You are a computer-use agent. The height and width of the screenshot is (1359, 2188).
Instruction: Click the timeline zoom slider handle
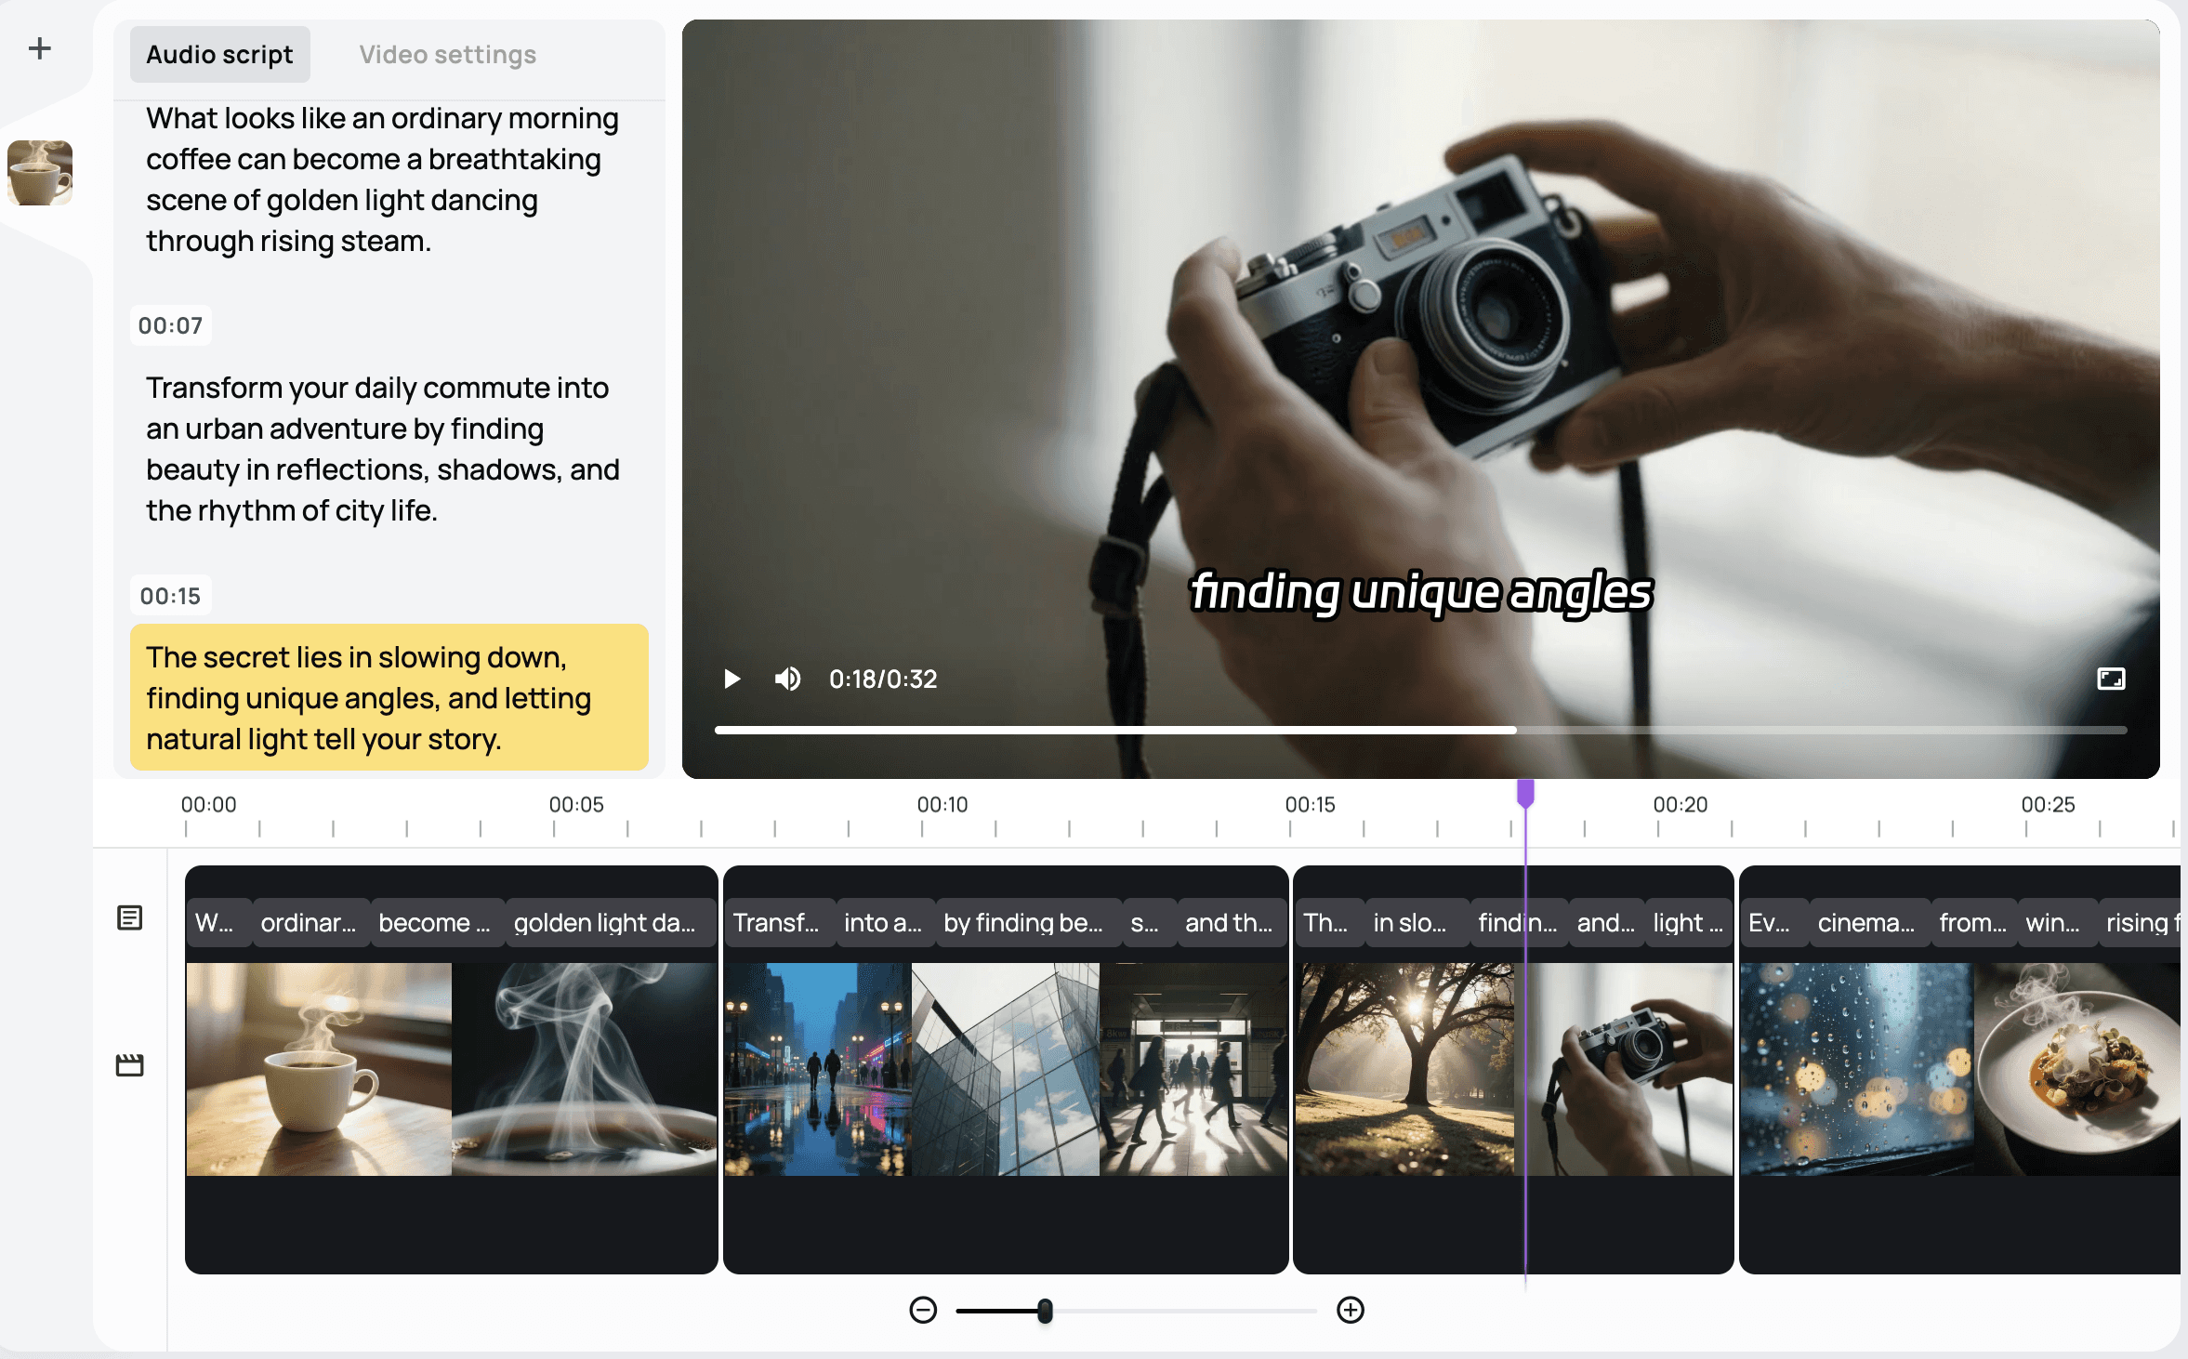coord(1045,1311)
